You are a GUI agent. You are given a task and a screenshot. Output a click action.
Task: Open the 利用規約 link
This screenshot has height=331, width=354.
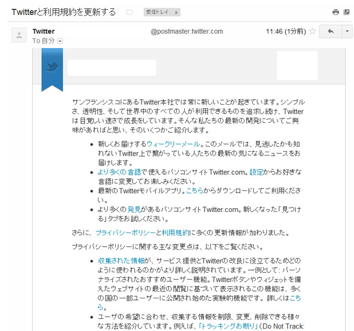click(x=175, y=232)
